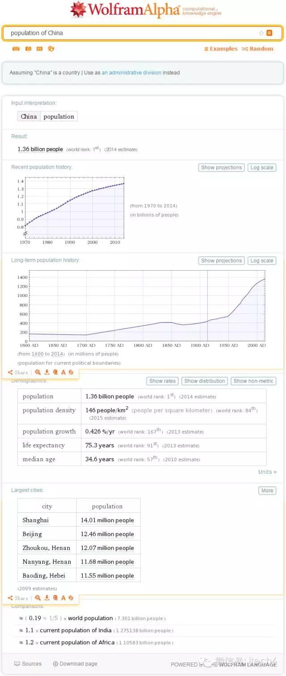Click the camera image input icon
The image size is (286, 676).
28,49
